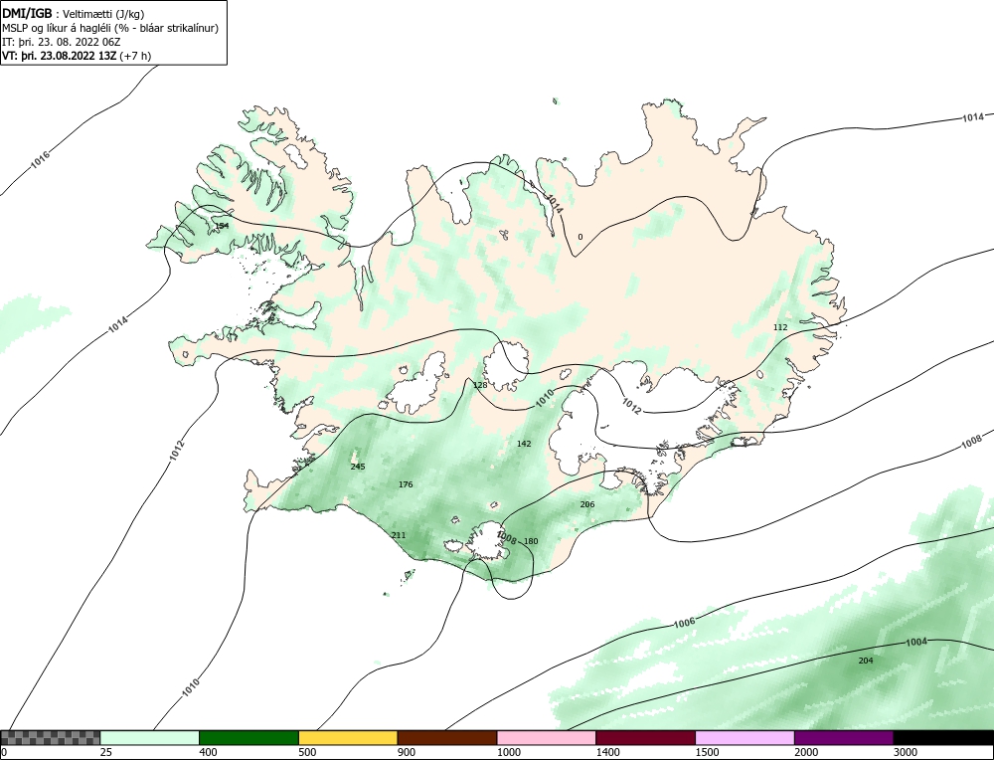Screen dimensions: 994x760
Task: Select the brown 900–1000 legend swatch
Action: 447,737
